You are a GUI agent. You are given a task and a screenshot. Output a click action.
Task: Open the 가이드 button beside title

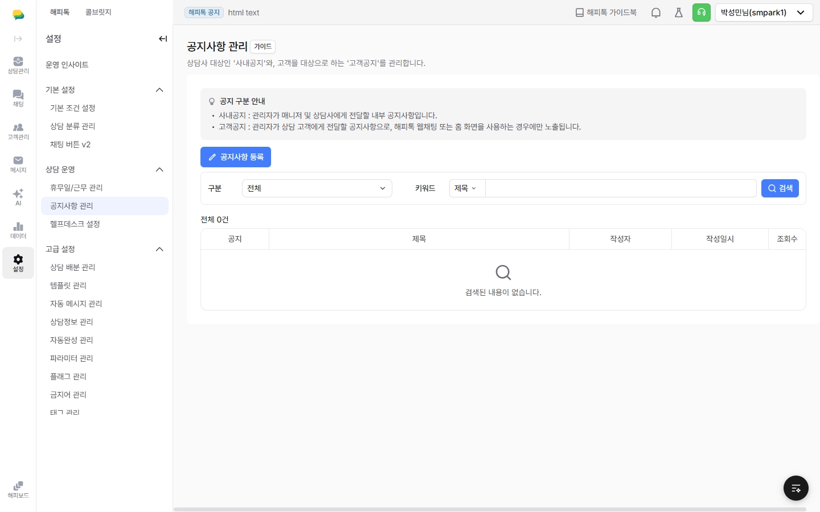click(263, 47)
